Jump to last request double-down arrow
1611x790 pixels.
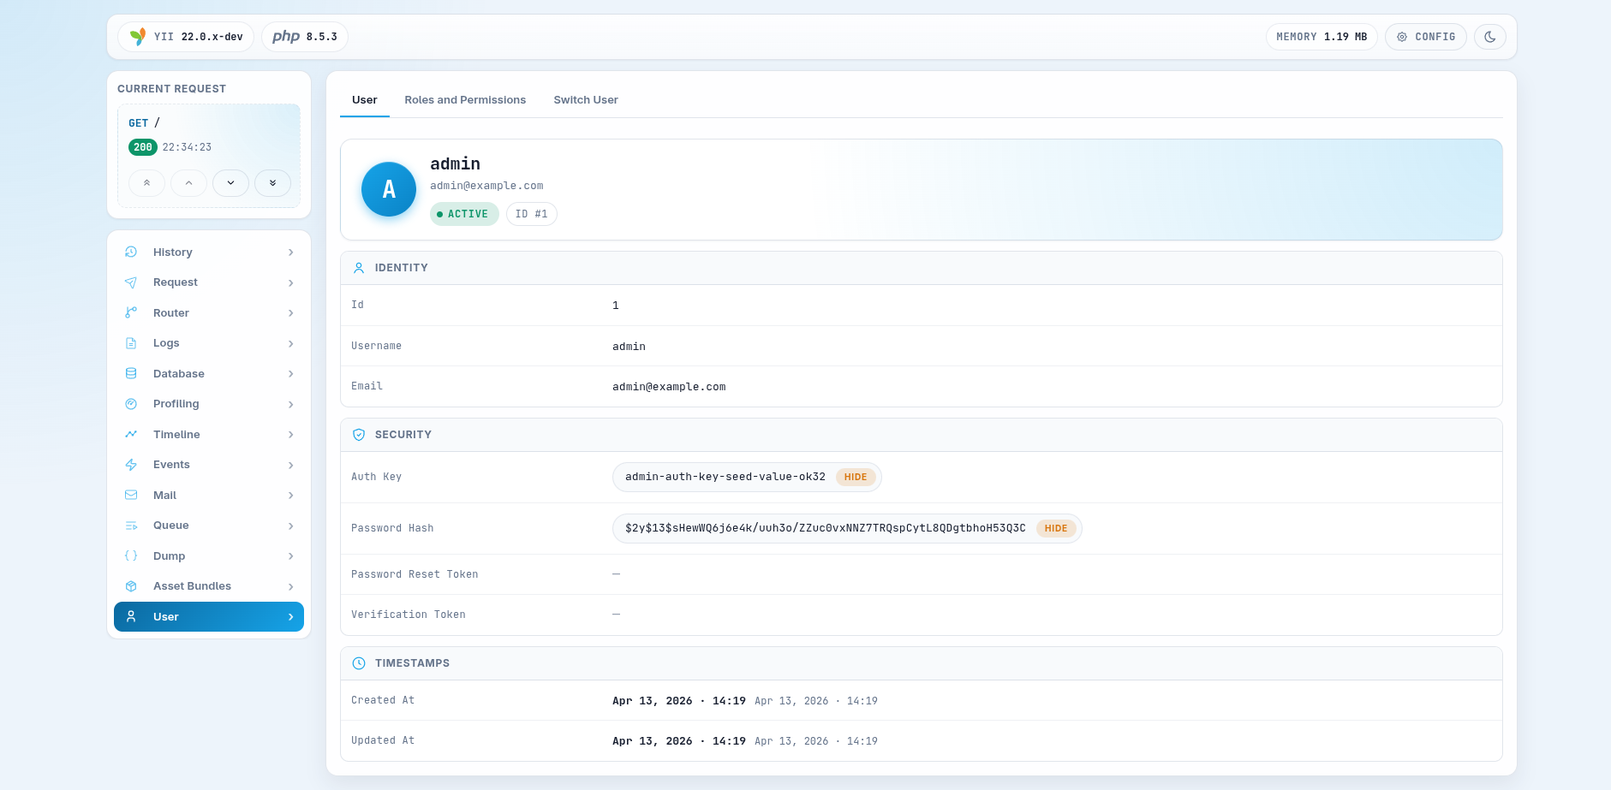coord(272,183)
